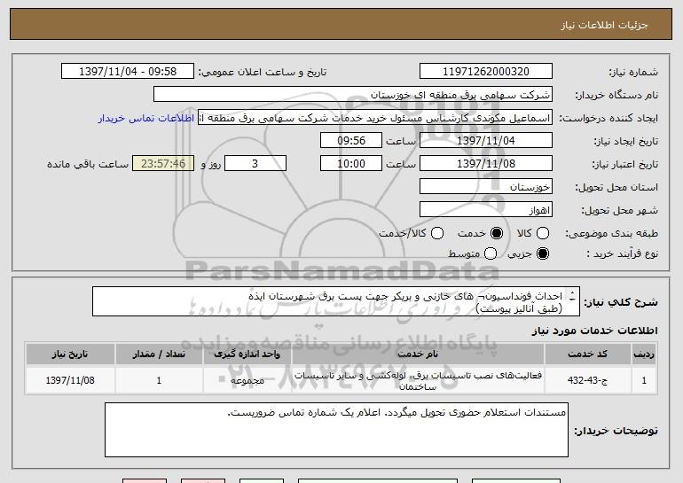This screenshot has width=683, height=483.
Task: Click the کد خدمت column header
Action: click(587, 354)
